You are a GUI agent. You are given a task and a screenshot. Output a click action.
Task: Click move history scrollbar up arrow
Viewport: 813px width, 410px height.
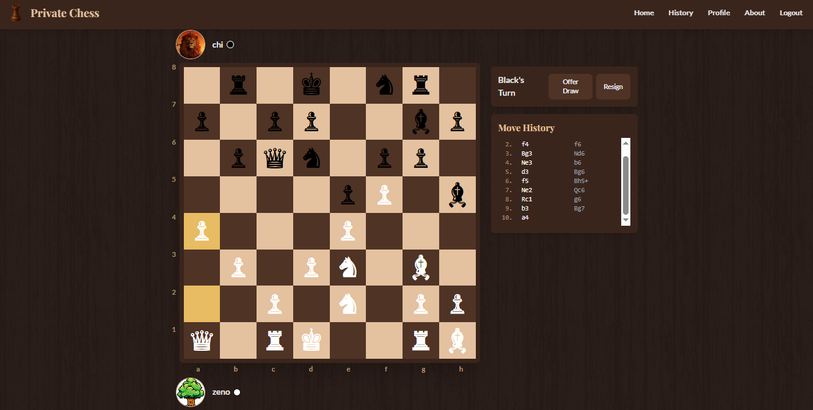[625, 143]
